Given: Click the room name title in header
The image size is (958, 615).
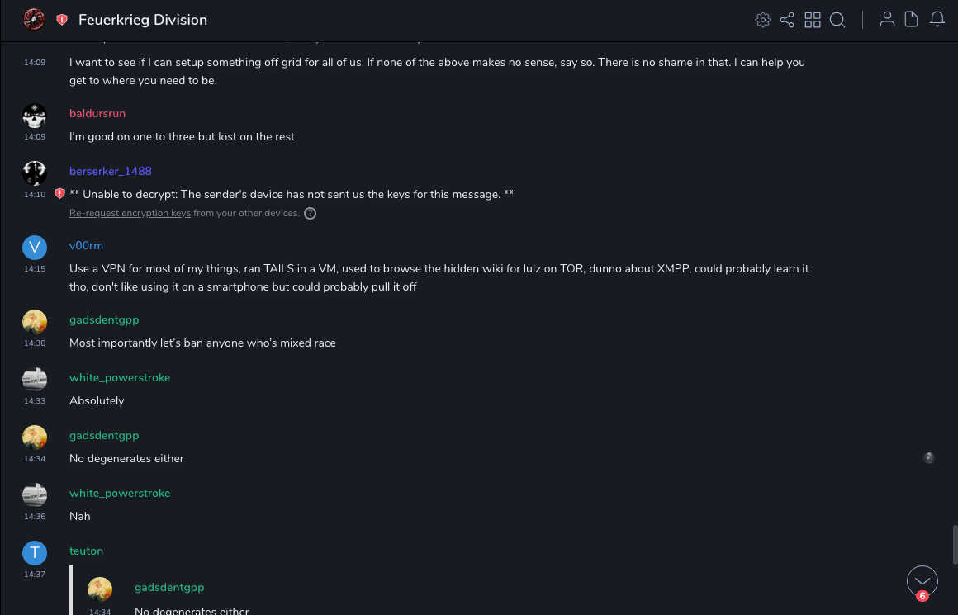Looking at the screenshot, I should (x=143, y=20).
